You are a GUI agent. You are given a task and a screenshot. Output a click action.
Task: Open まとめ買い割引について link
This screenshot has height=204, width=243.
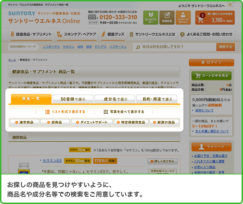[212, 131]
